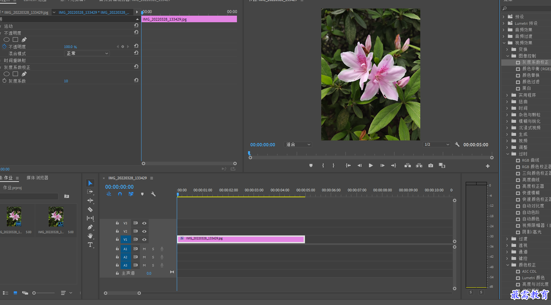Viewport: 551px width, 305px height.
Task: Select the Type tool
Action: click(x=90, y=245)
